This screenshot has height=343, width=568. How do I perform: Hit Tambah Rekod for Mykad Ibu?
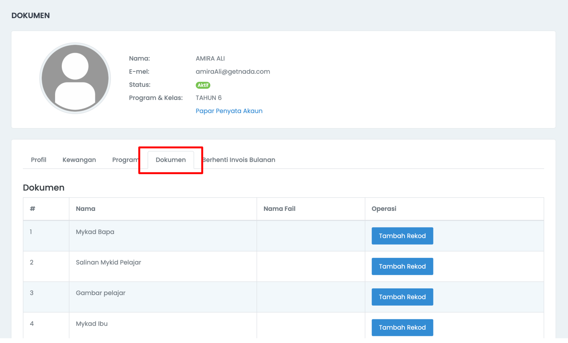(x=402, y=327)
